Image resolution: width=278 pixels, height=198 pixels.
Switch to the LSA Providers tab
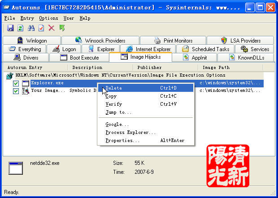pos(240,40)
